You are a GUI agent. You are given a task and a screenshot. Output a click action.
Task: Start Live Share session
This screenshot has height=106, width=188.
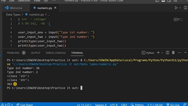25,105
